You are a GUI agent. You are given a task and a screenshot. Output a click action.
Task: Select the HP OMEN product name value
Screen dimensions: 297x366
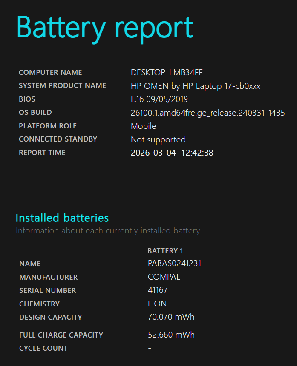pos(195,86)
